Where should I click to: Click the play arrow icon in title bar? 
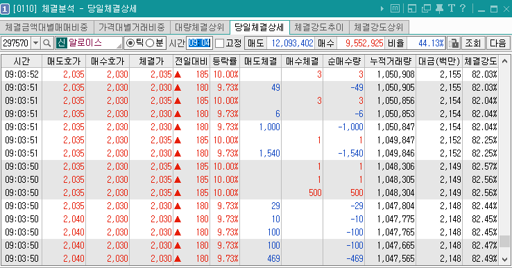[382, 9]
